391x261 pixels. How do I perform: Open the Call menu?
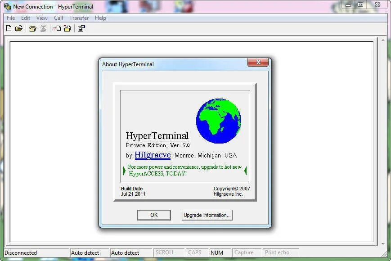[58, 18]
